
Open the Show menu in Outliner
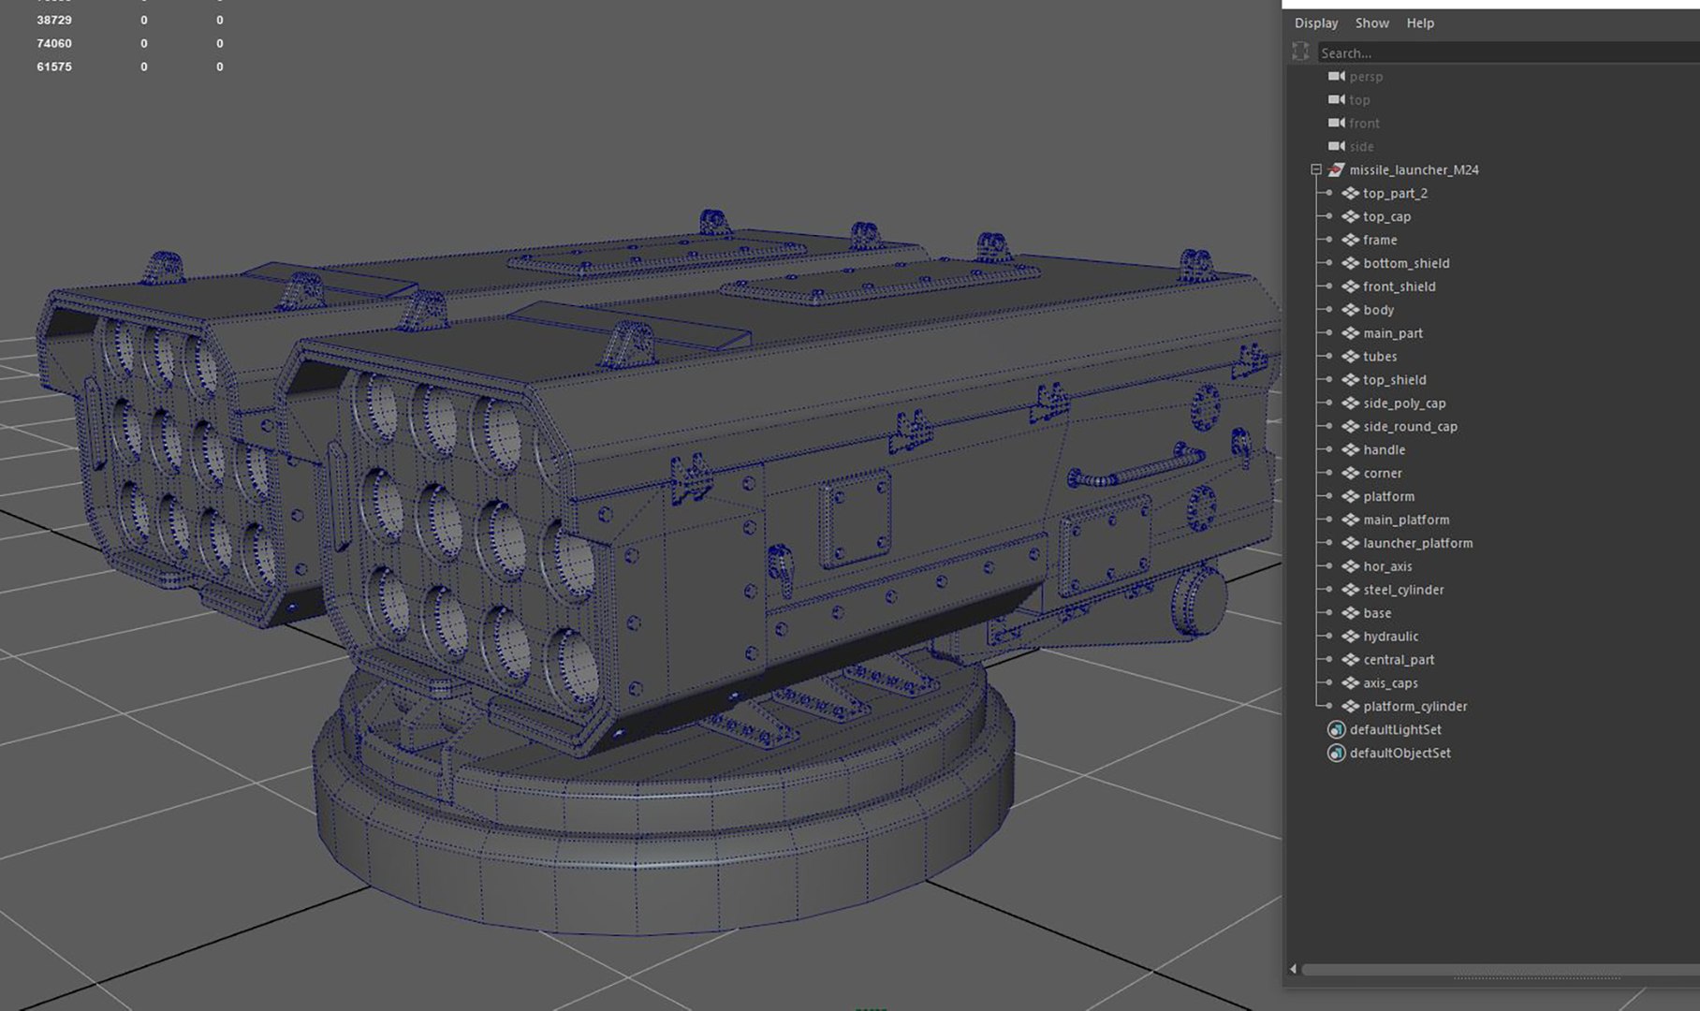pyautogui.click(x=1371, y=22)
